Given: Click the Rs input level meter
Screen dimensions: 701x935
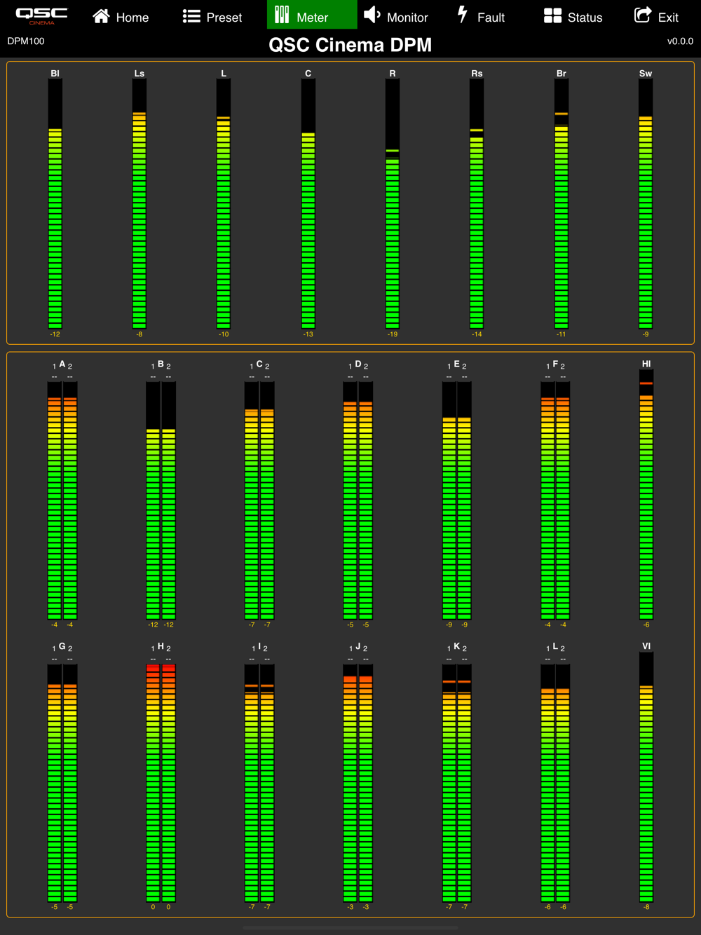Looking at the screenshot, I should coord(477,203).
